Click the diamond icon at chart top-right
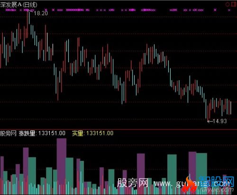Image resolution: width=237 pixels, height=195 pixels. point(228,4)
